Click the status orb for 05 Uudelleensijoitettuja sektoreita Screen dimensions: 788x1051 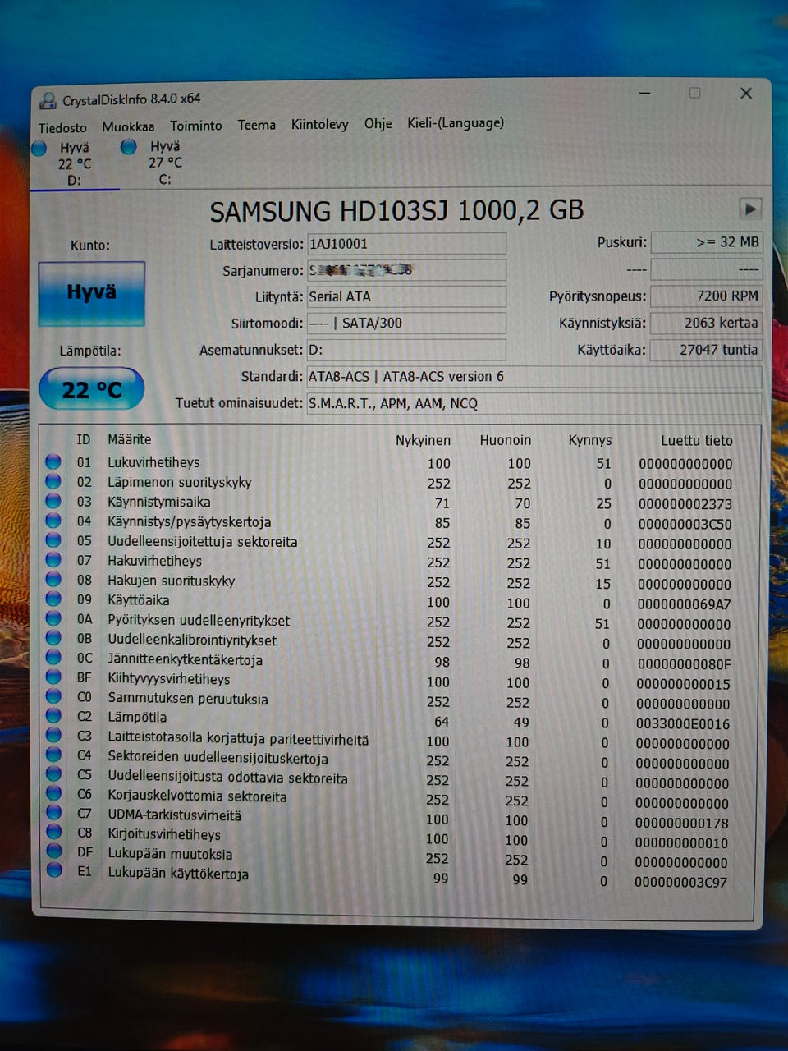point(53,540)
